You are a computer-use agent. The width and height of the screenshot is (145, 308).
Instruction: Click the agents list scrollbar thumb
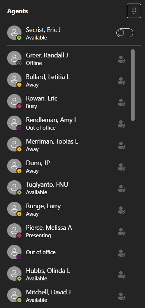click(133, 85)
